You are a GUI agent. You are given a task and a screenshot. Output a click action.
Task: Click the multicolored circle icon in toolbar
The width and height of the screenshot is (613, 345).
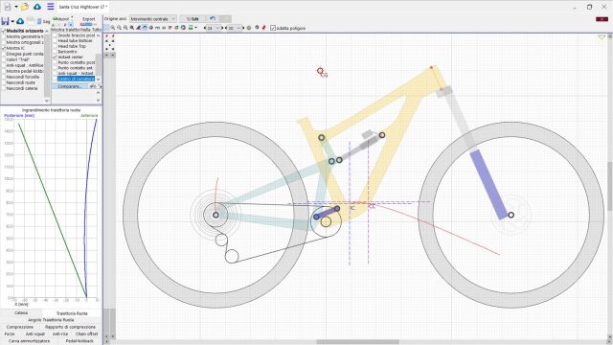pos(183,28)
